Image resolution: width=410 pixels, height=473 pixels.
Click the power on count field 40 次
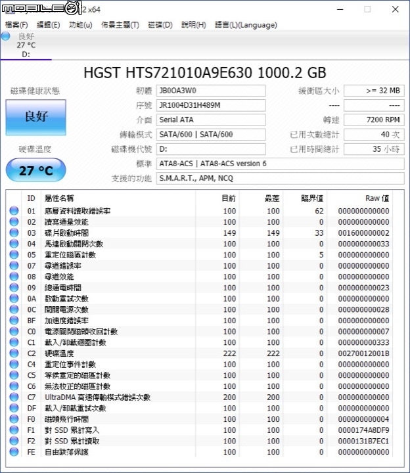click(x=374, y=135)
